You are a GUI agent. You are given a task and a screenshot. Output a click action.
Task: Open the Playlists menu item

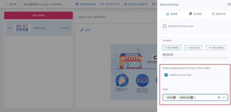(x=110, y=4)
